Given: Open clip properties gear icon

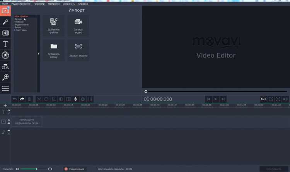Looking at the screenshot, I should click(x=83, y=99).
